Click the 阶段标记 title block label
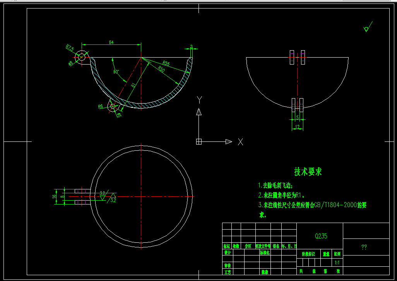Viewport: 397px width, 281px height. pyautogui.click(x=309, y=254)
